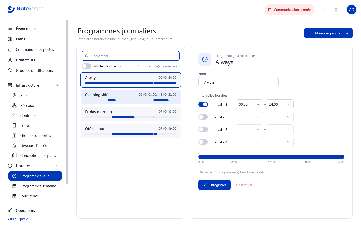The width and height of the screenshot is (361, 225).
Task: Click the sidebar vertical scrollbar
Action: 67,102
